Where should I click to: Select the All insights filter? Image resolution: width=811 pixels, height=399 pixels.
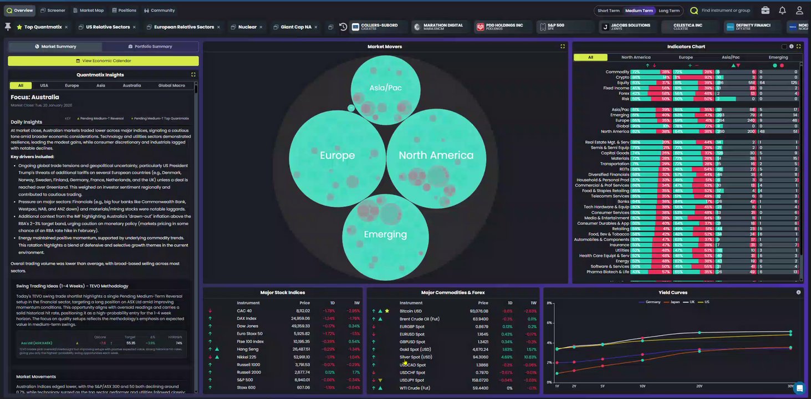click(21, 85)
